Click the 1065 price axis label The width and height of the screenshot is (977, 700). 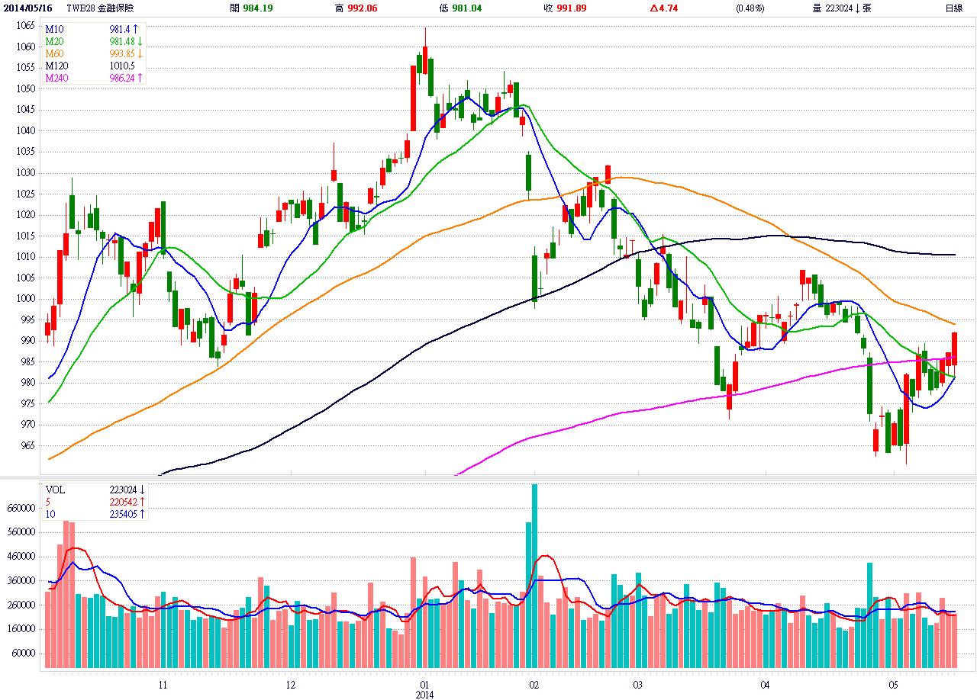point(24,25)
